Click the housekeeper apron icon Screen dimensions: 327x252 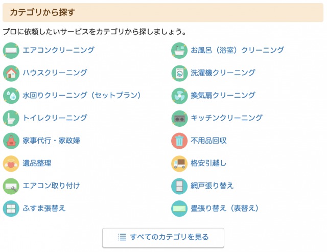[11, 141]
